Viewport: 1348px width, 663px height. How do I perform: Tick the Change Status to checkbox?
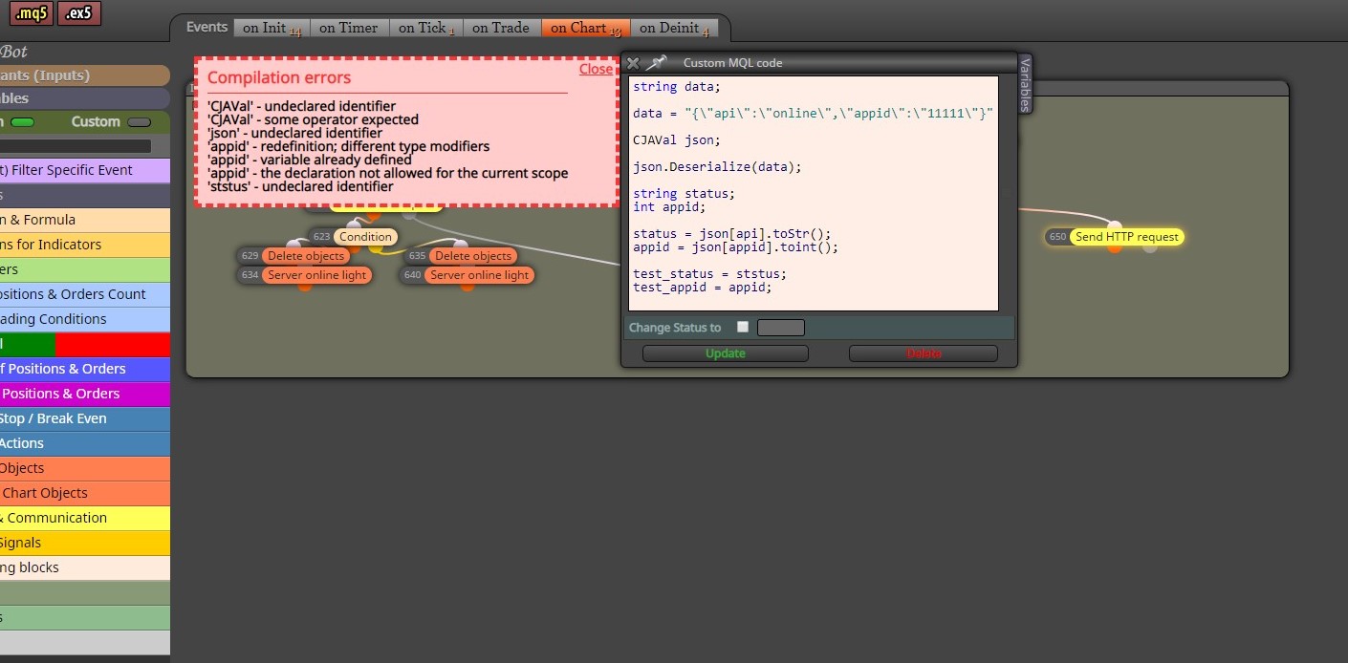[x=743, y=327]
